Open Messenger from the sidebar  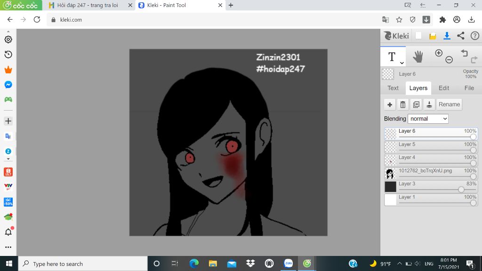tap(8, 85)
